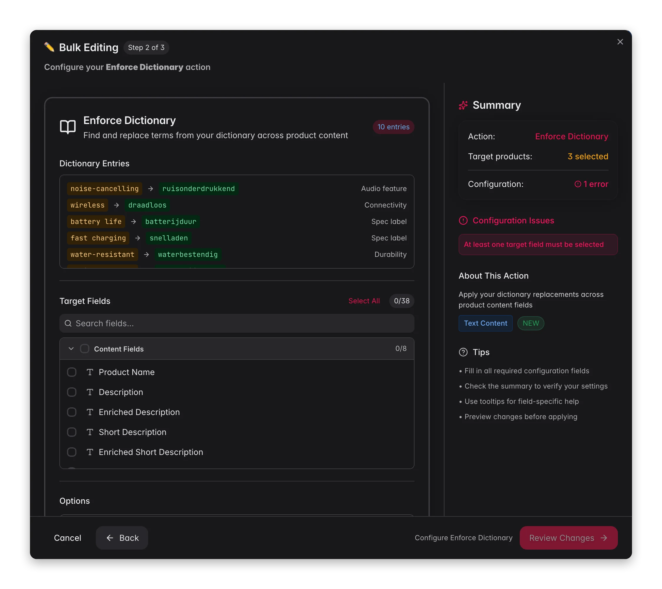Check the Enriched Description field
Viewport: 662px width, 589px height.
(71, 412)
